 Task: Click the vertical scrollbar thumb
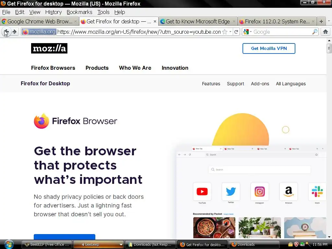pyautogui.click(x=329, y=48)
